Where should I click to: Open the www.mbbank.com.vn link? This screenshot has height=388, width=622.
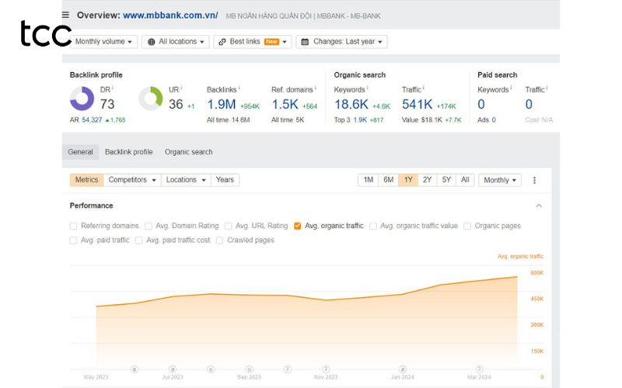coord(170,16)
